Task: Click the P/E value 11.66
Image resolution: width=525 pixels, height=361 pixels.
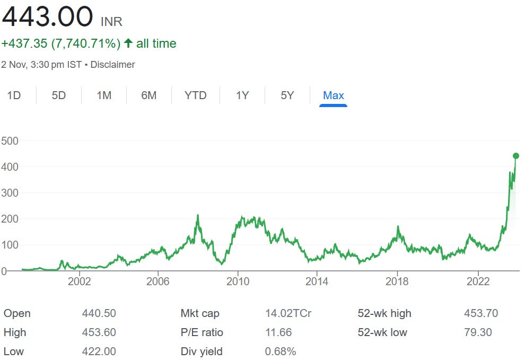Action: pyautogui.click(x=278, y=332)
